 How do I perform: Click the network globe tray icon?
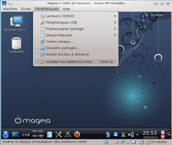pyautogui.click(x=108, y=134)
